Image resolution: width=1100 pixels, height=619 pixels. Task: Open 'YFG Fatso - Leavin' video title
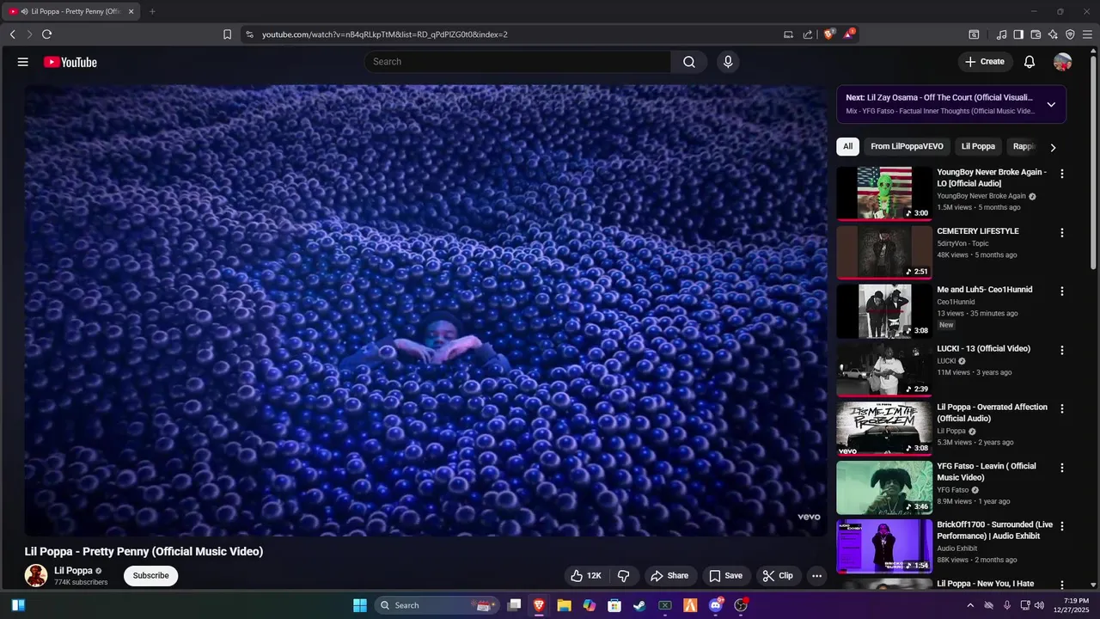click(987, 472)
